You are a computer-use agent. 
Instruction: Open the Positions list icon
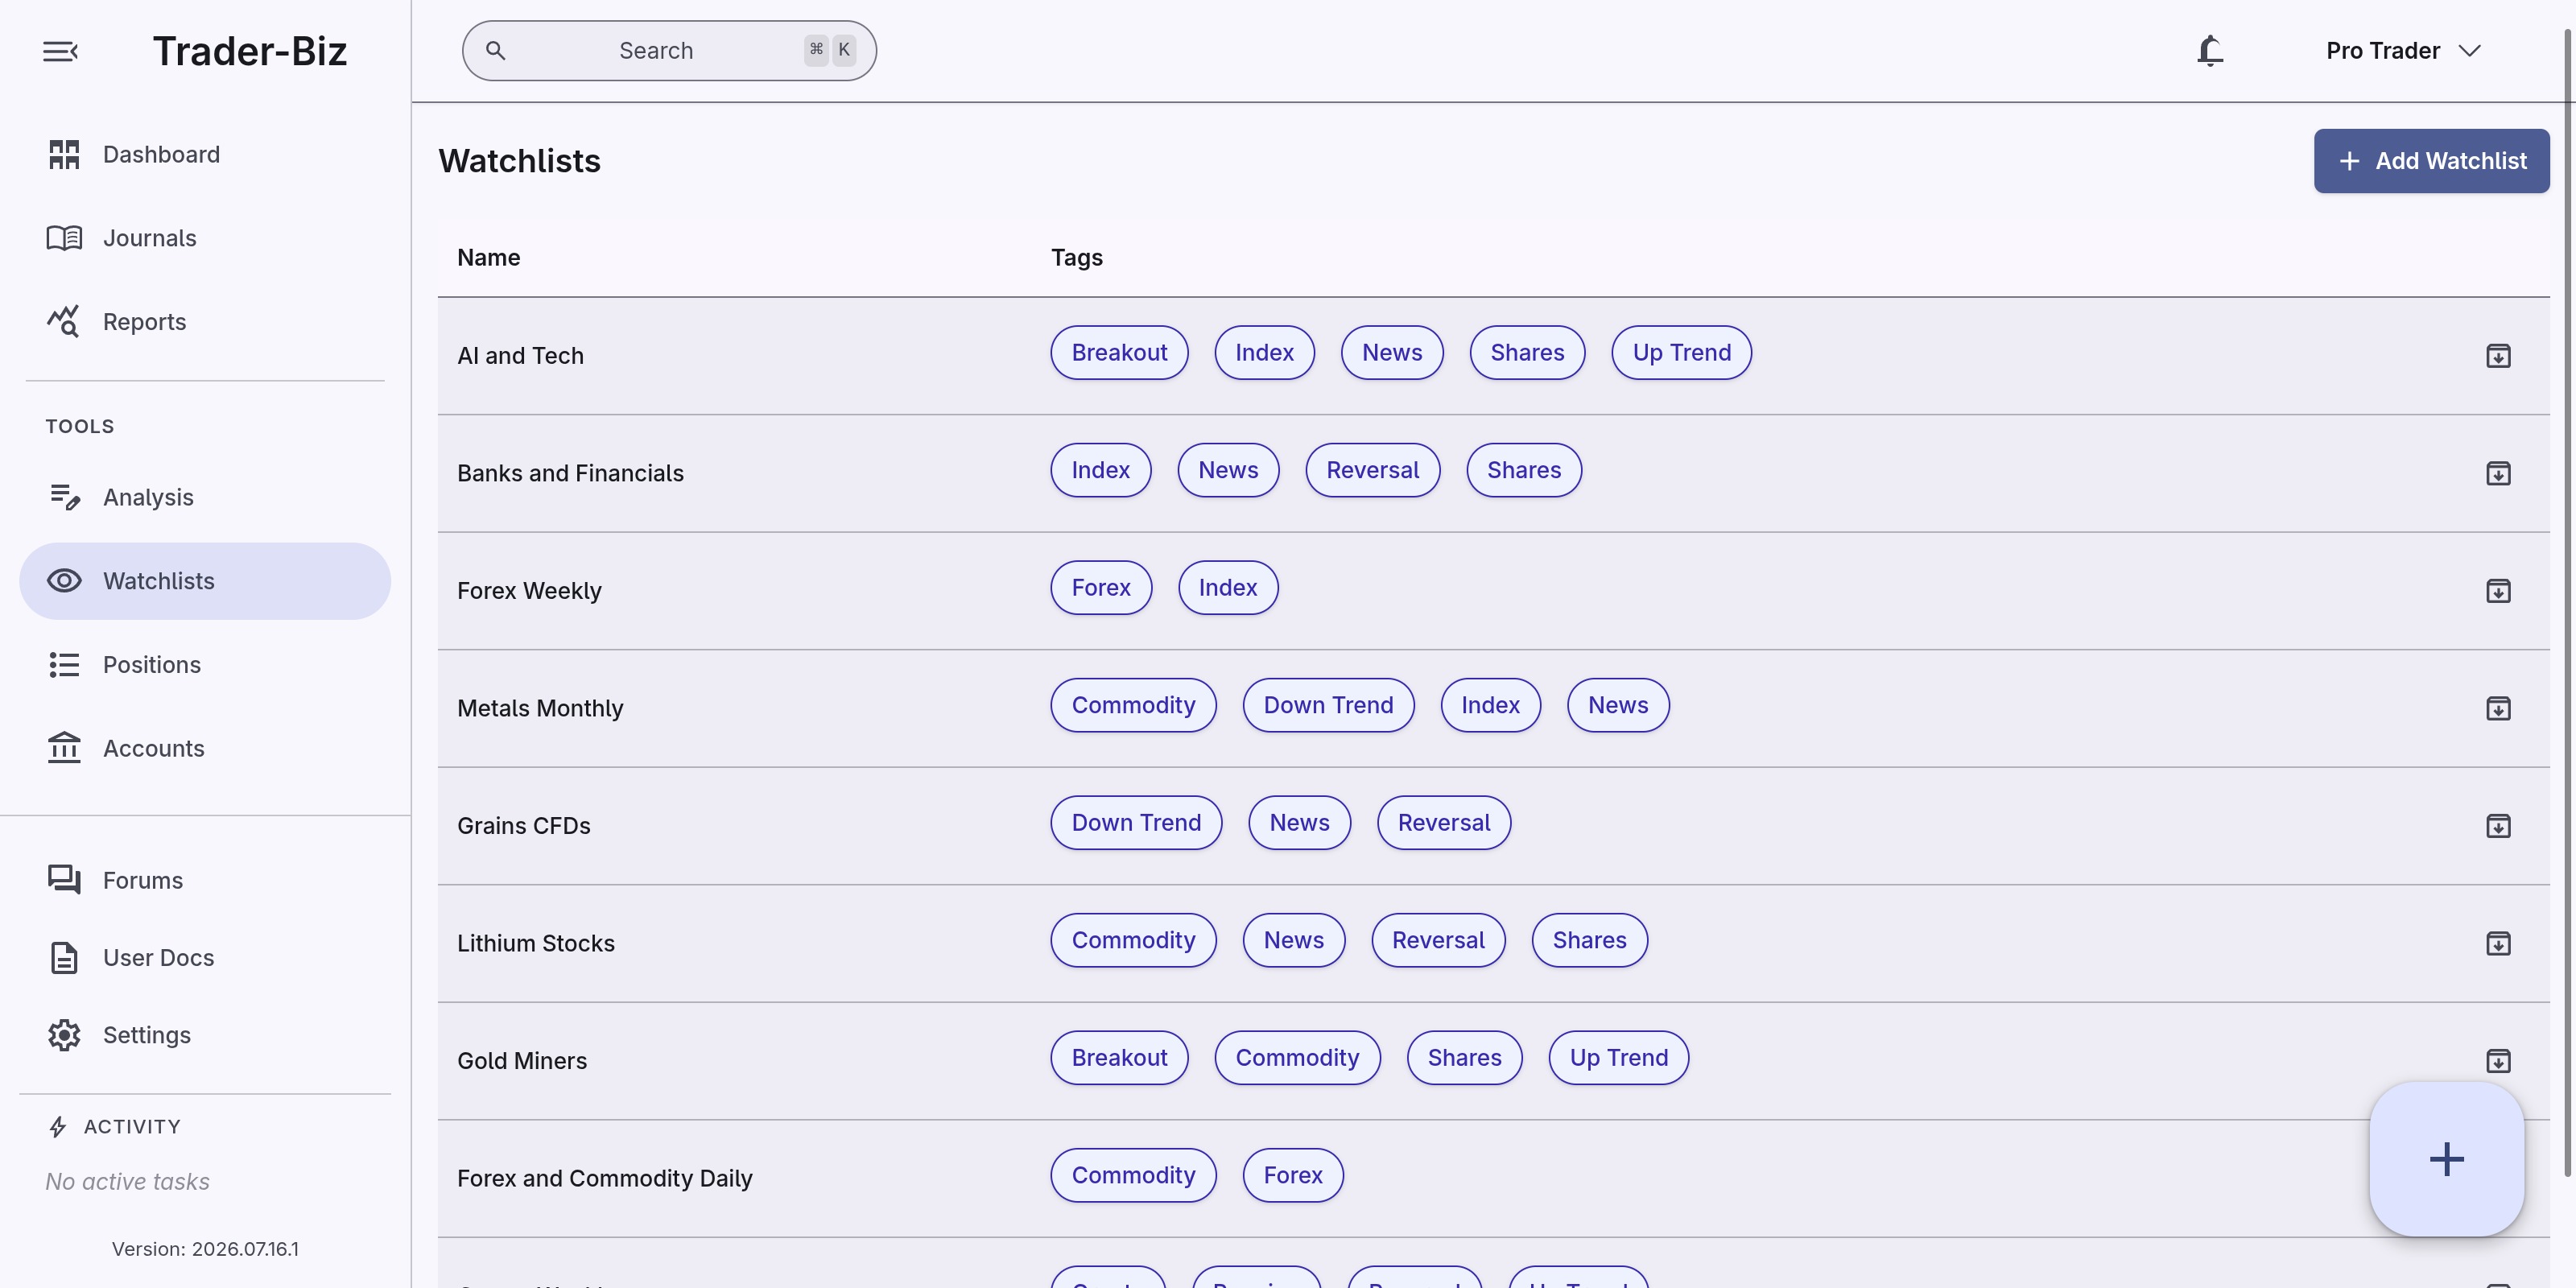tap(64, 665)
